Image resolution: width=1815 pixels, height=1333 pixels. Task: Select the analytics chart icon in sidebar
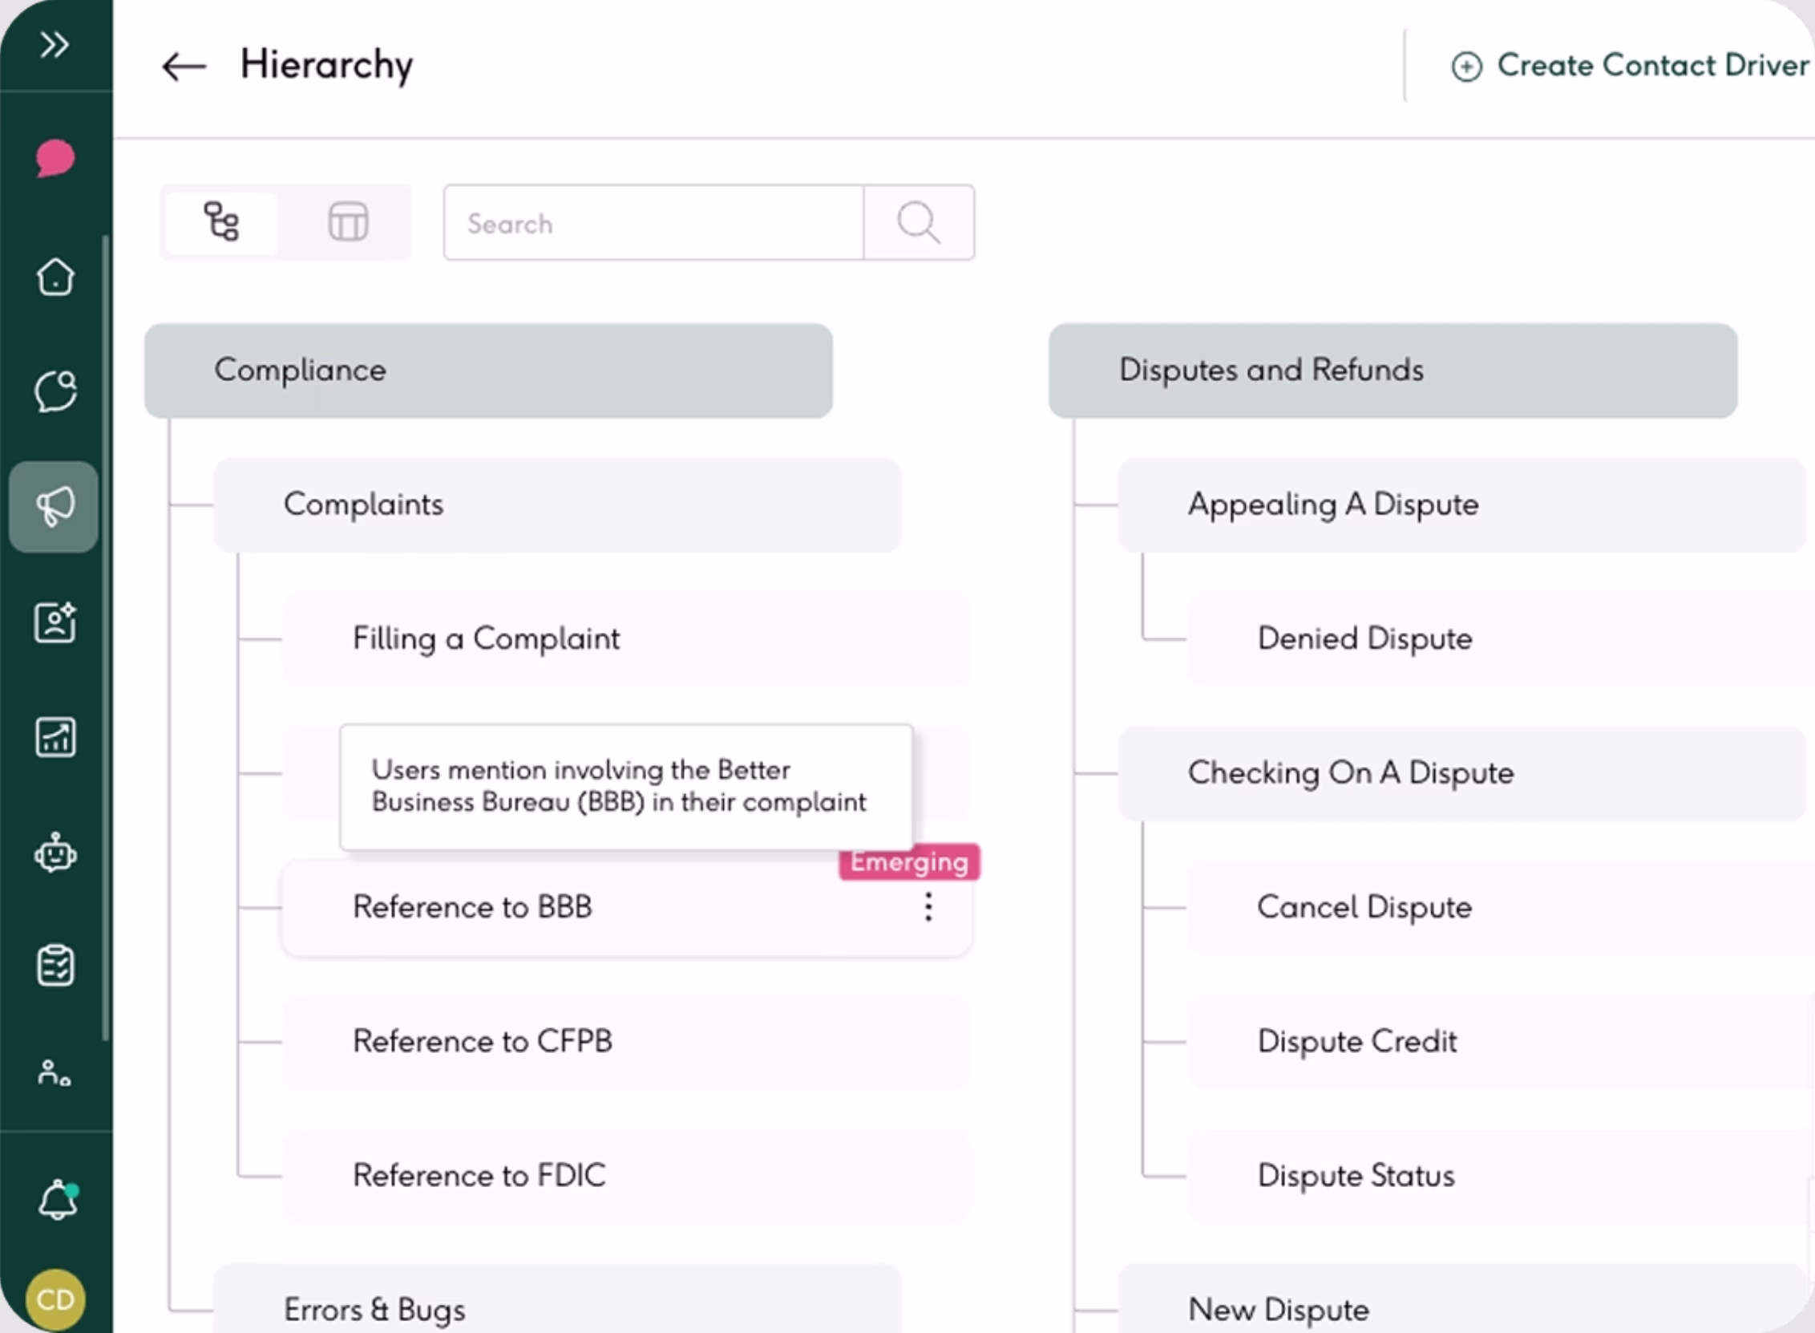[x=54, y=737]
